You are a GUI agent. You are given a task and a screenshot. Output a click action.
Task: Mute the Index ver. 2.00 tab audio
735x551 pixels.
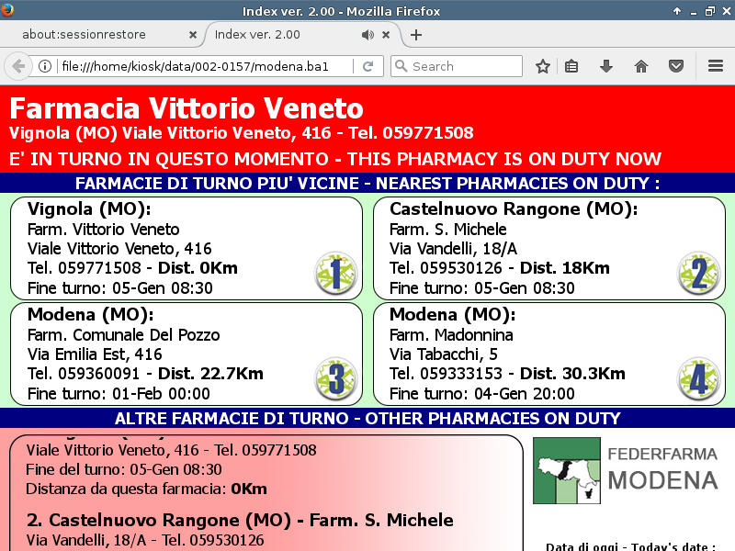tap(367, 35)
